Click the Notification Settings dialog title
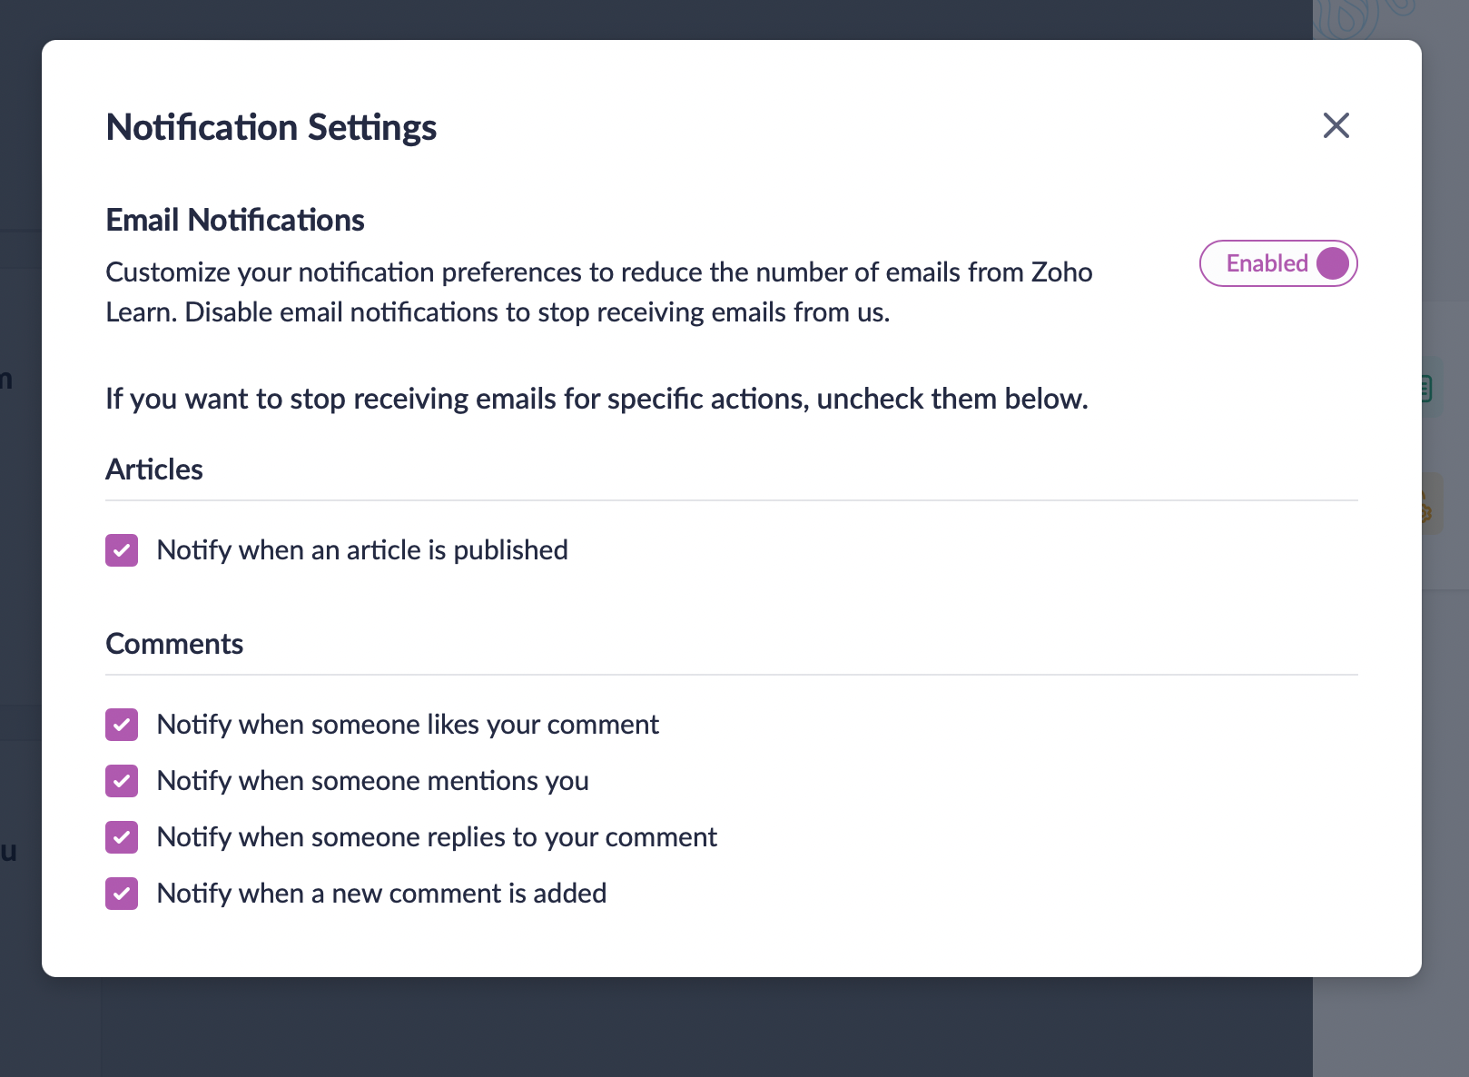1469x1077 pixels. [x=271, y=127]
